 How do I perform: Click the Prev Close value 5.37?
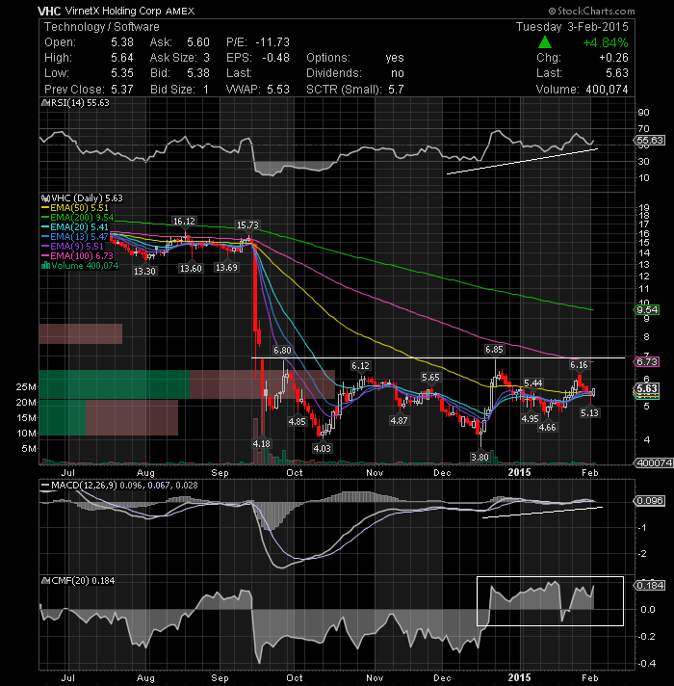coord(122,90)
